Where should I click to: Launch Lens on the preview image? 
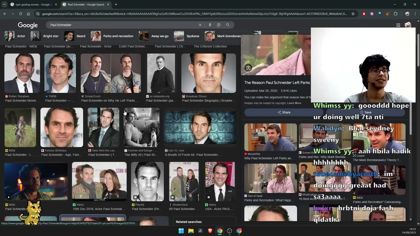click(248, 68)
